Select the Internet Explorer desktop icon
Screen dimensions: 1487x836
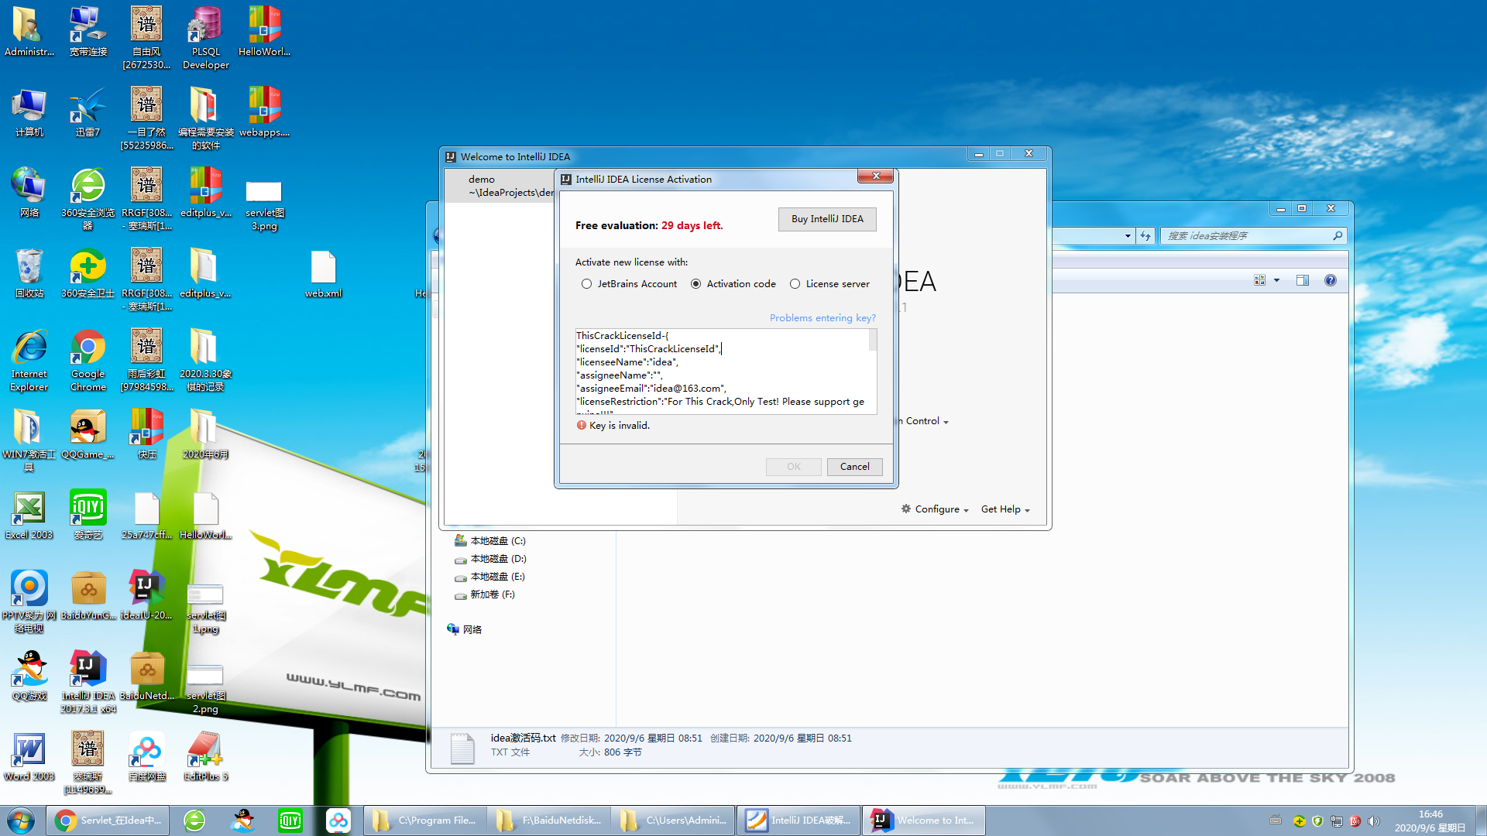click(29, 361)
